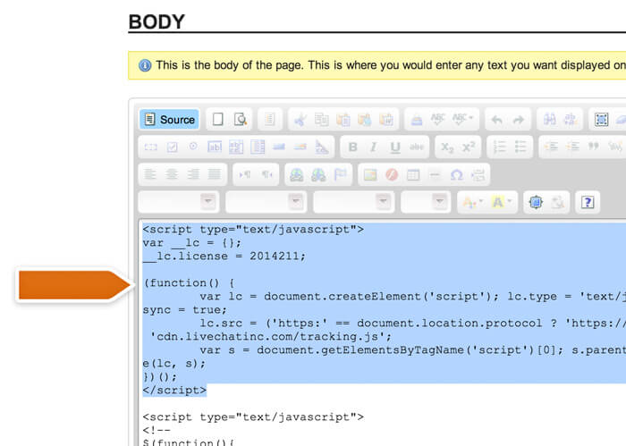Insert a Textarea form element
The image size is (626, 446).
point(236,147)
